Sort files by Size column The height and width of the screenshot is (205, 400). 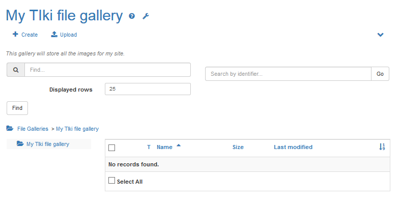click(238, 148)
